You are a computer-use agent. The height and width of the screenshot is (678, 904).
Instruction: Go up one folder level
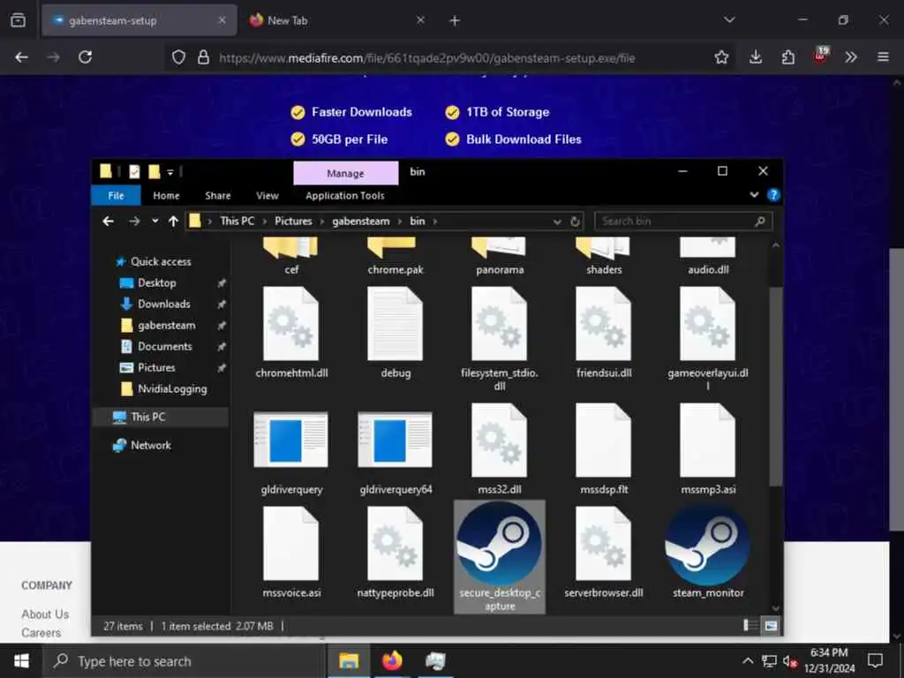pos(173,222)
